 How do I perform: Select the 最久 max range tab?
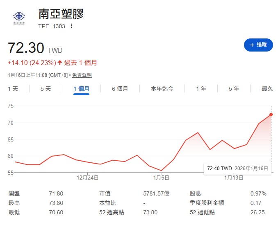tap(267, 89)
